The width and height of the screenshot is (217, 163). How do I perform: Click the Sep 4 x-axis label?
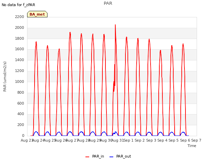(x=162, y=140)
